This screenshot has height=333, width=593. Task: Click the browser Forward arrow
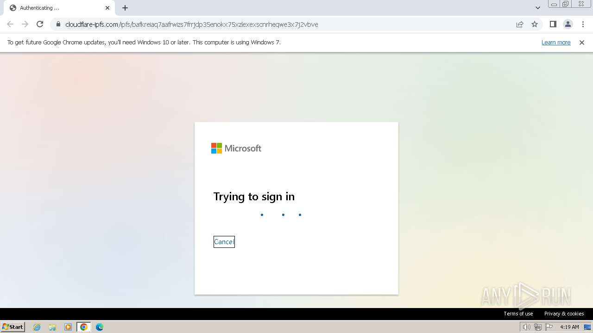pos(25,24)
